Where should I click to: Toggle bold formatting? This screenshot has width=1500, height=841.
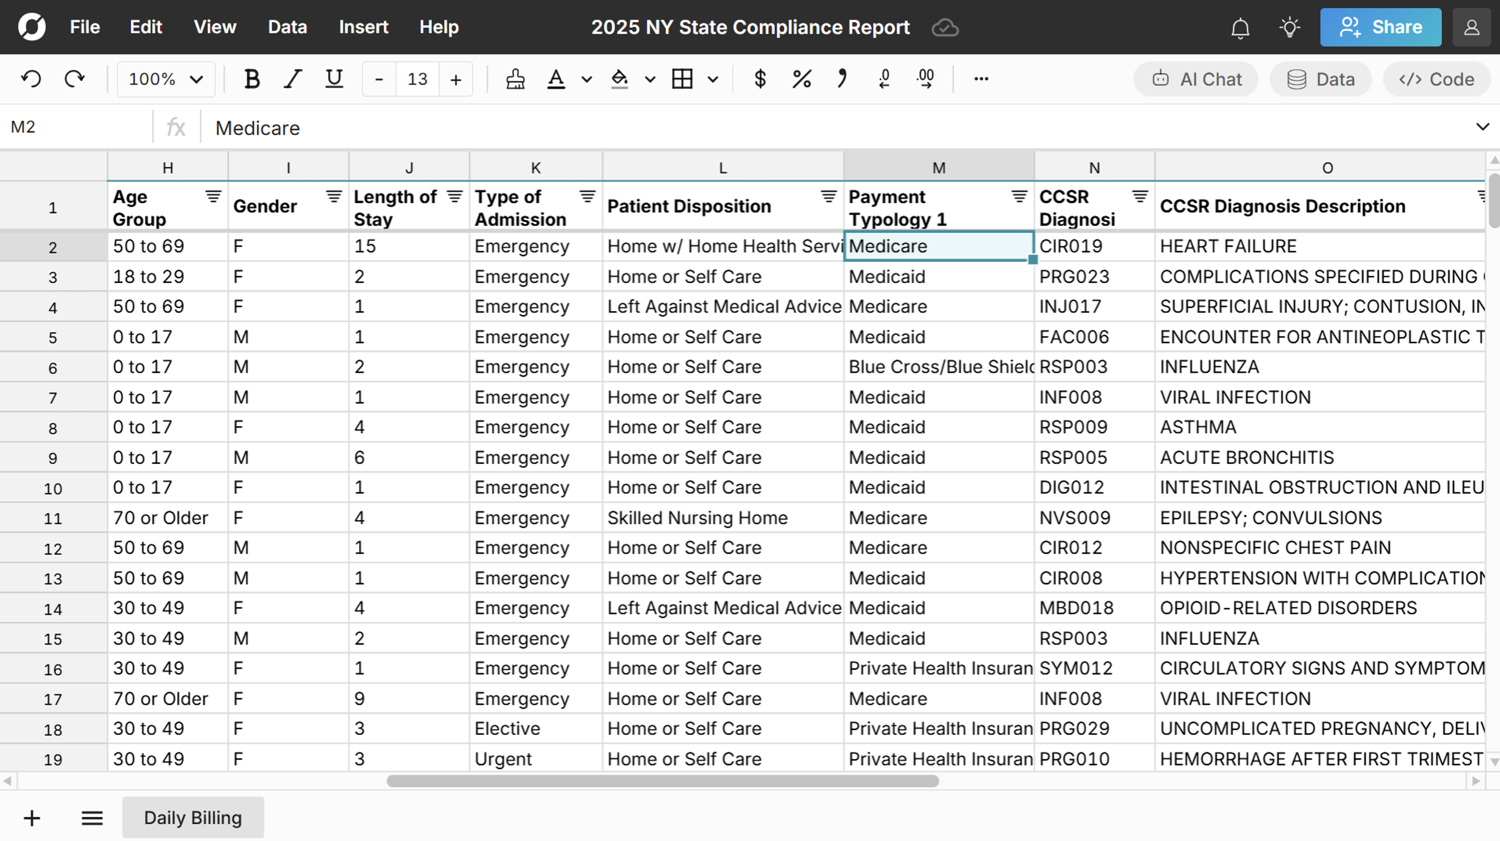pyautogui.click(x=252, y=79)
